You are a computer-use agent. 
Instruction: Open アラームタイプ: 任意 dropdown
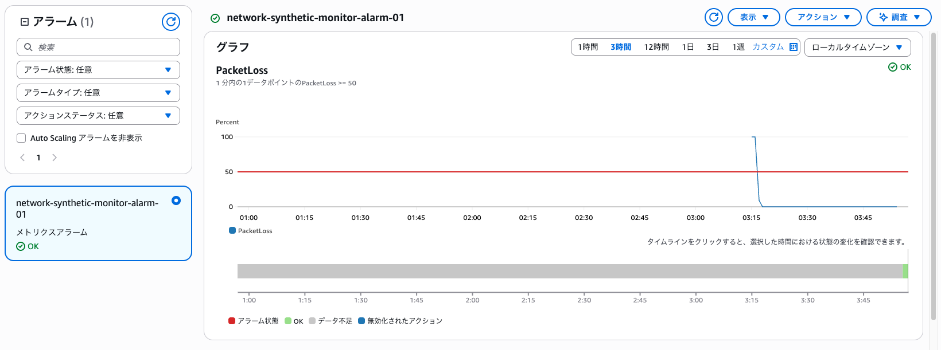point(98,93)
